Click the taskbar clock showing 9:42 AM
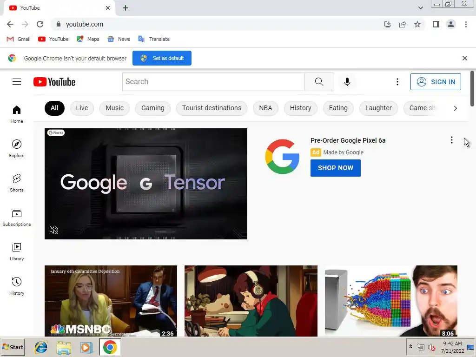476x357 pixels. (x=452, y=347)
